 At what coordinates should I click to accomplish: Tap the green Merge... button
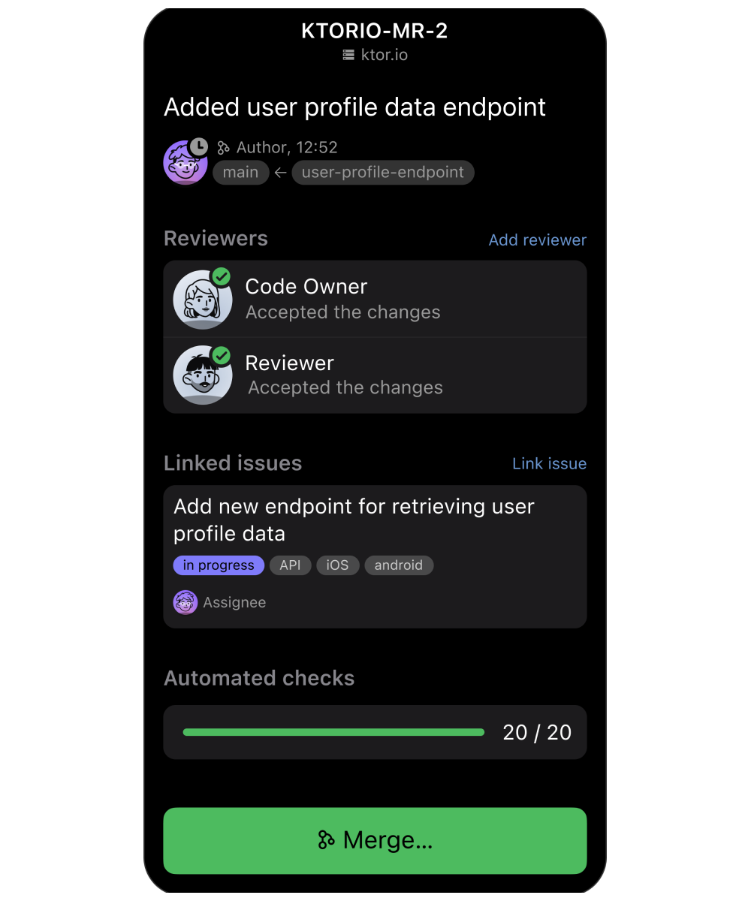coord(375,841)
